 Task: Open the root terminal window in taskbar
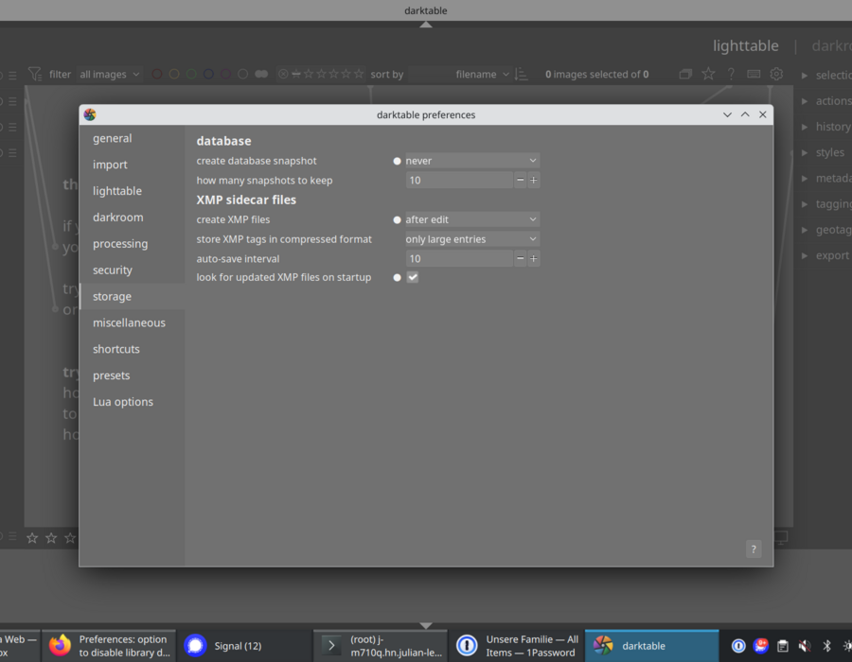tap(381, 646)
